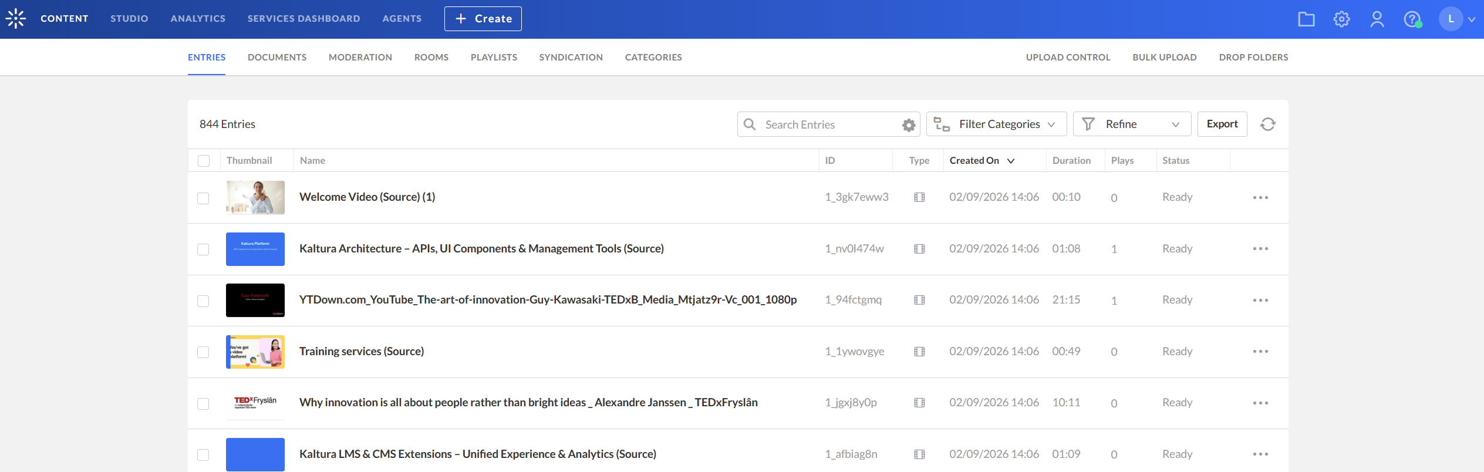Switch to the Playlists tab

pos(494,58)
